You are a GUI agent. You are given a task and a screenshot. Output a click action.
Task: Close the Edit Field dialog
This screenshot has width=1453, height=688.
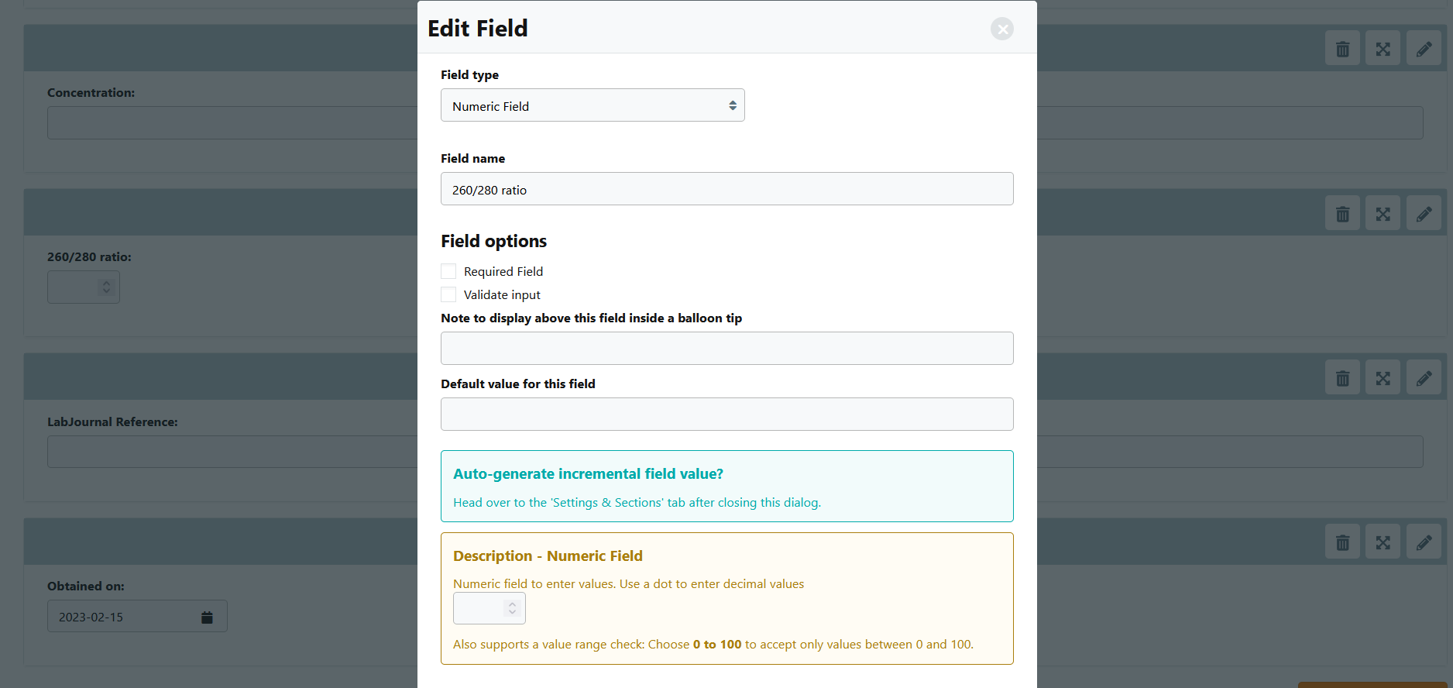coord(1002,29)
